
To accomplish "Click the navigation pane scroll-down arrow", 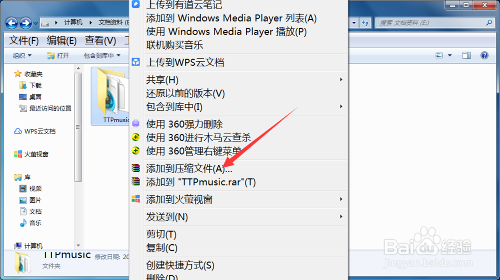I will click(x=78, y=246).
